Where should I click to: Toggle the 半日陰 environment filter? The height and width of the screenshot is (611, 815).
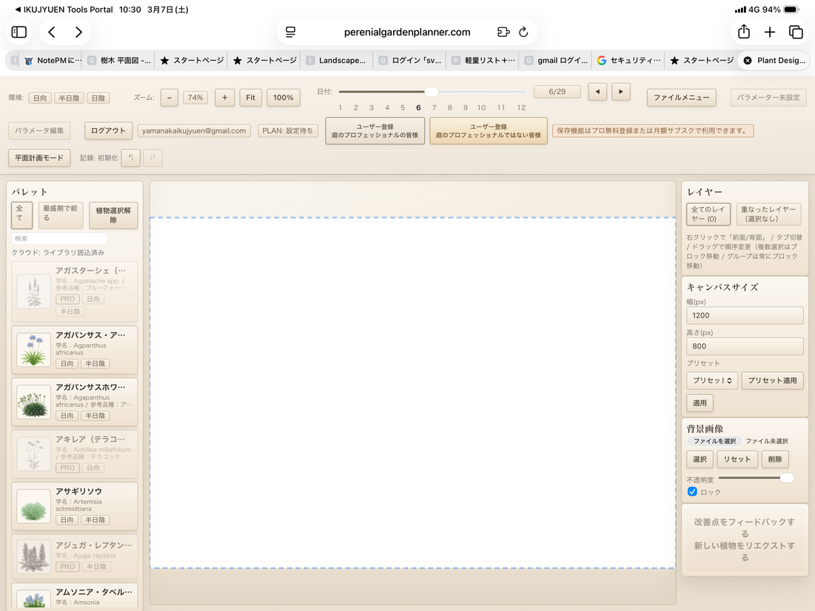pyautogui.click(x=69, y=98)
